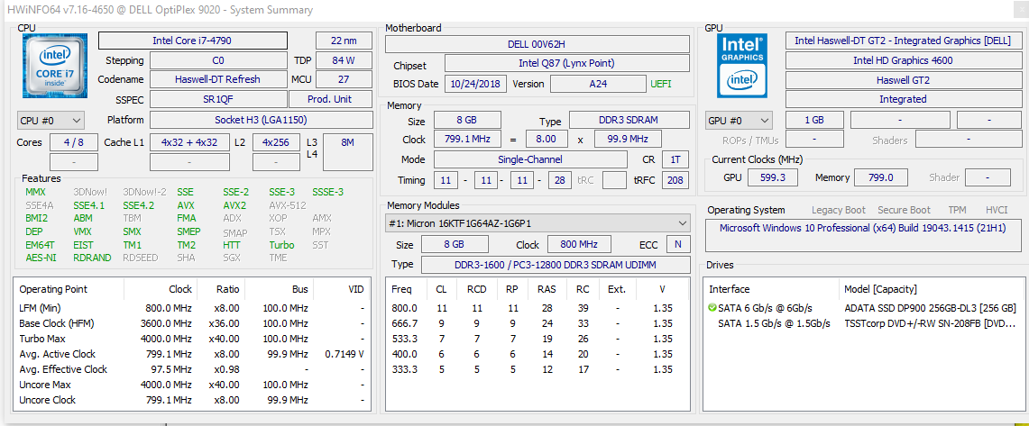The image size is (1029, 426).
Task: Click the BIOS date 10/24/2018 field
Action: click(475, 84)
